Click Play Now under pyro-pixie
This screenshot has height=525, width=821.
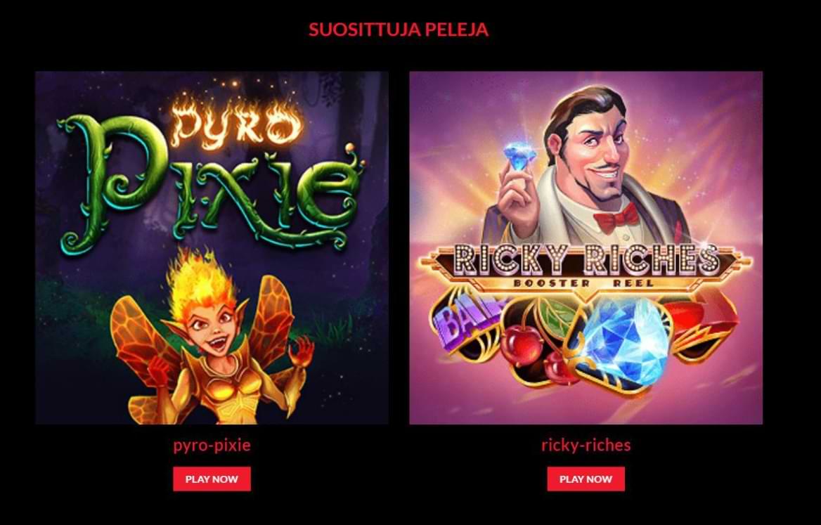click(212, 479)
